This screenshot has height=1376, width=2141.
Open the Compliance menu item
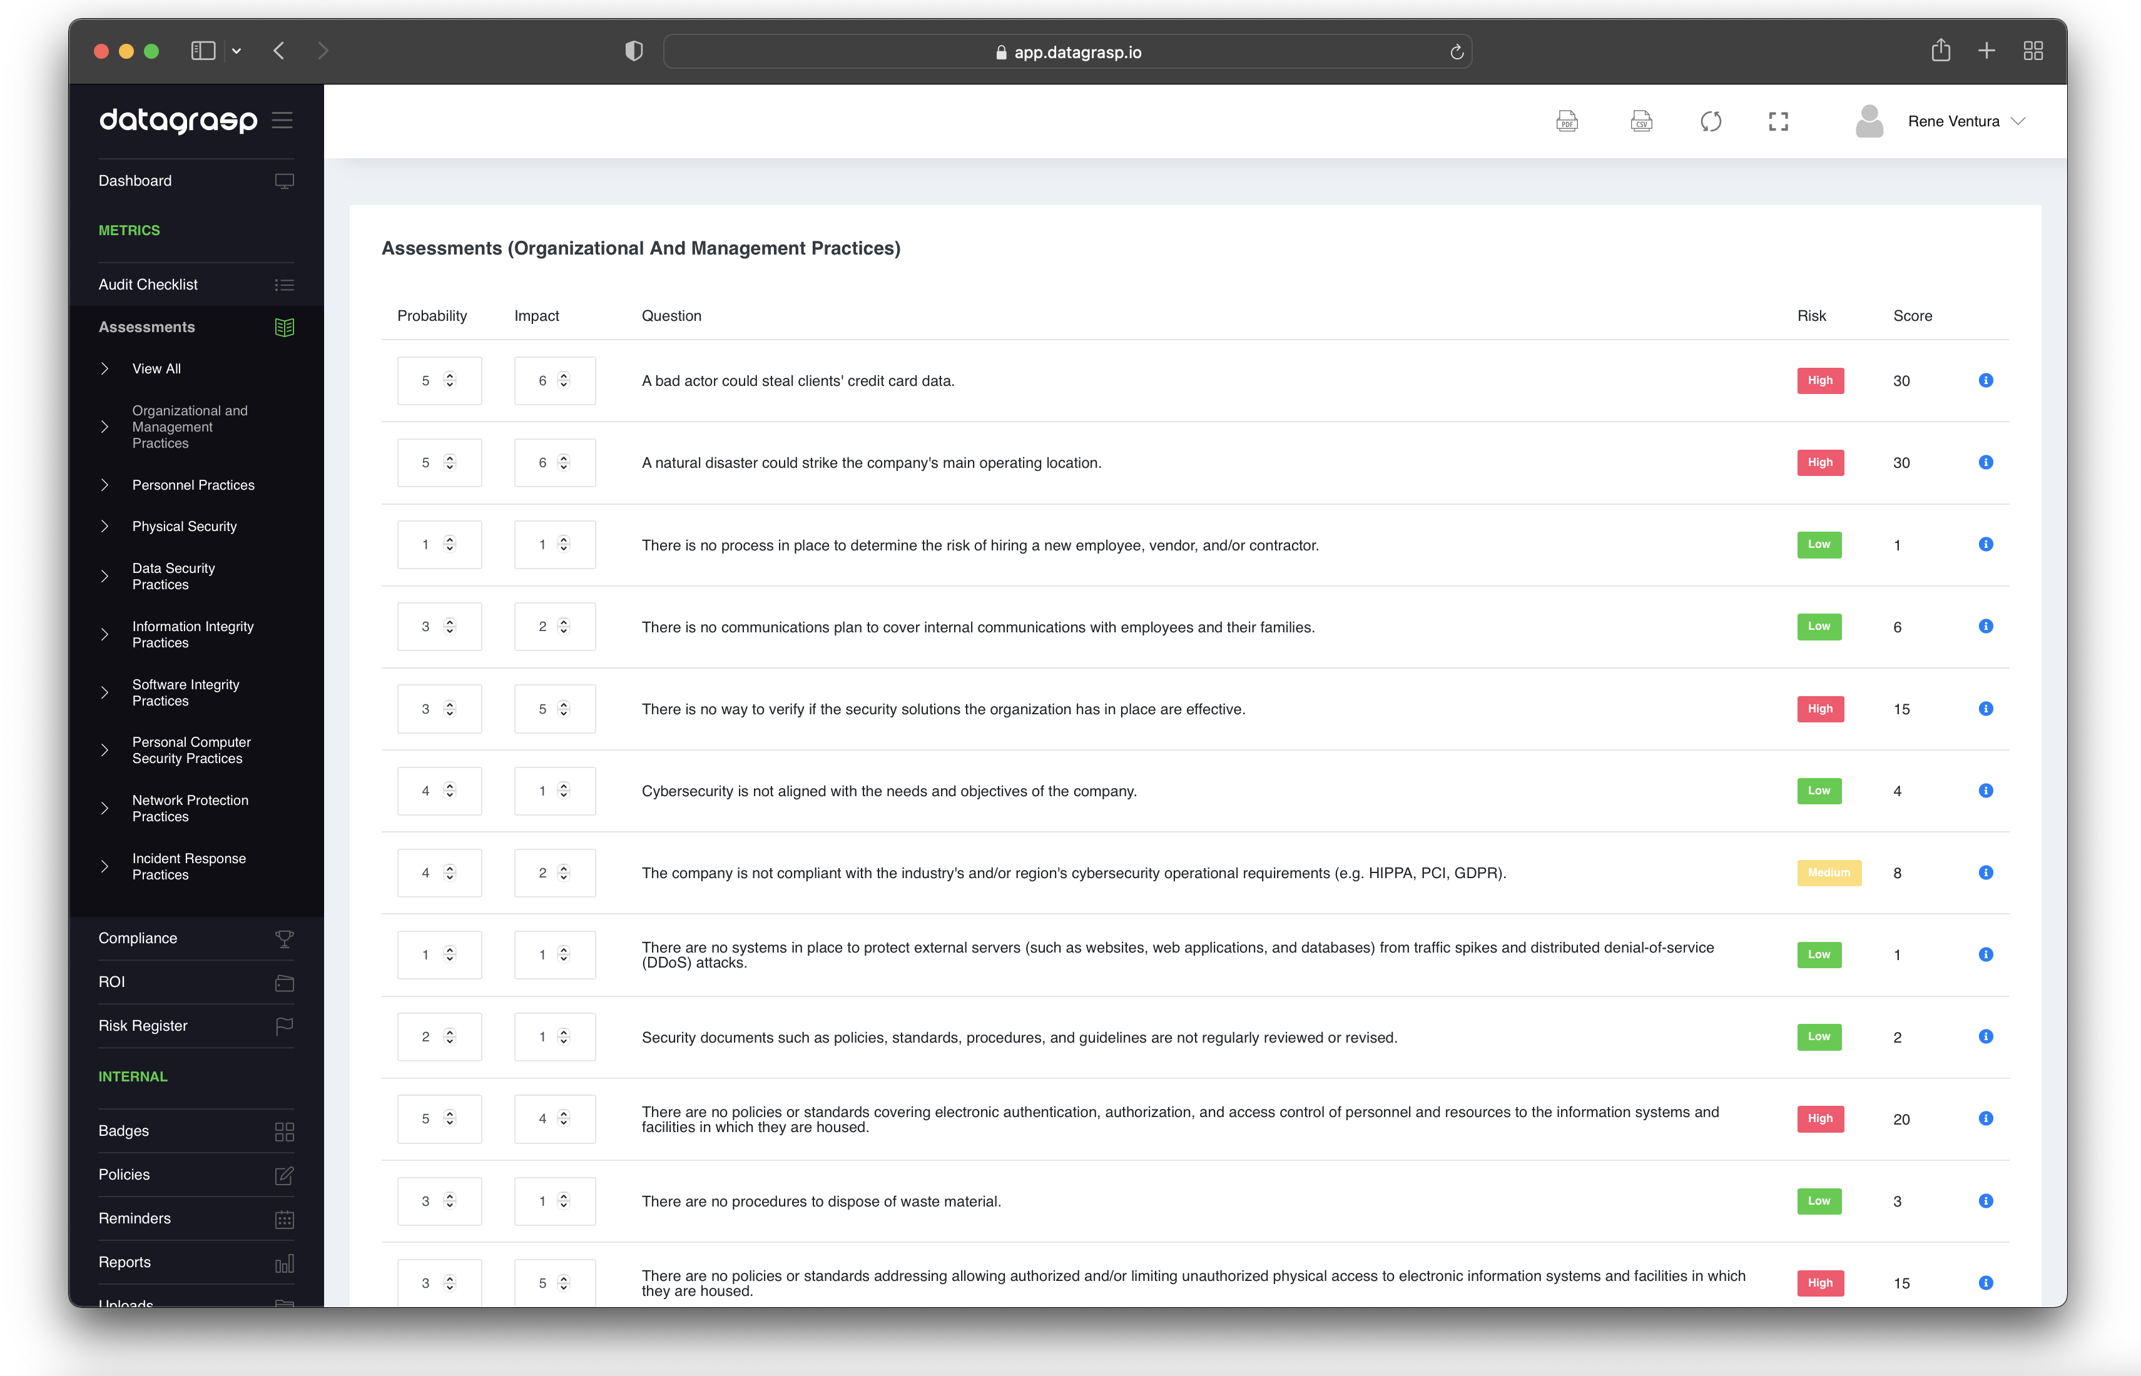[x=138, y=938]
